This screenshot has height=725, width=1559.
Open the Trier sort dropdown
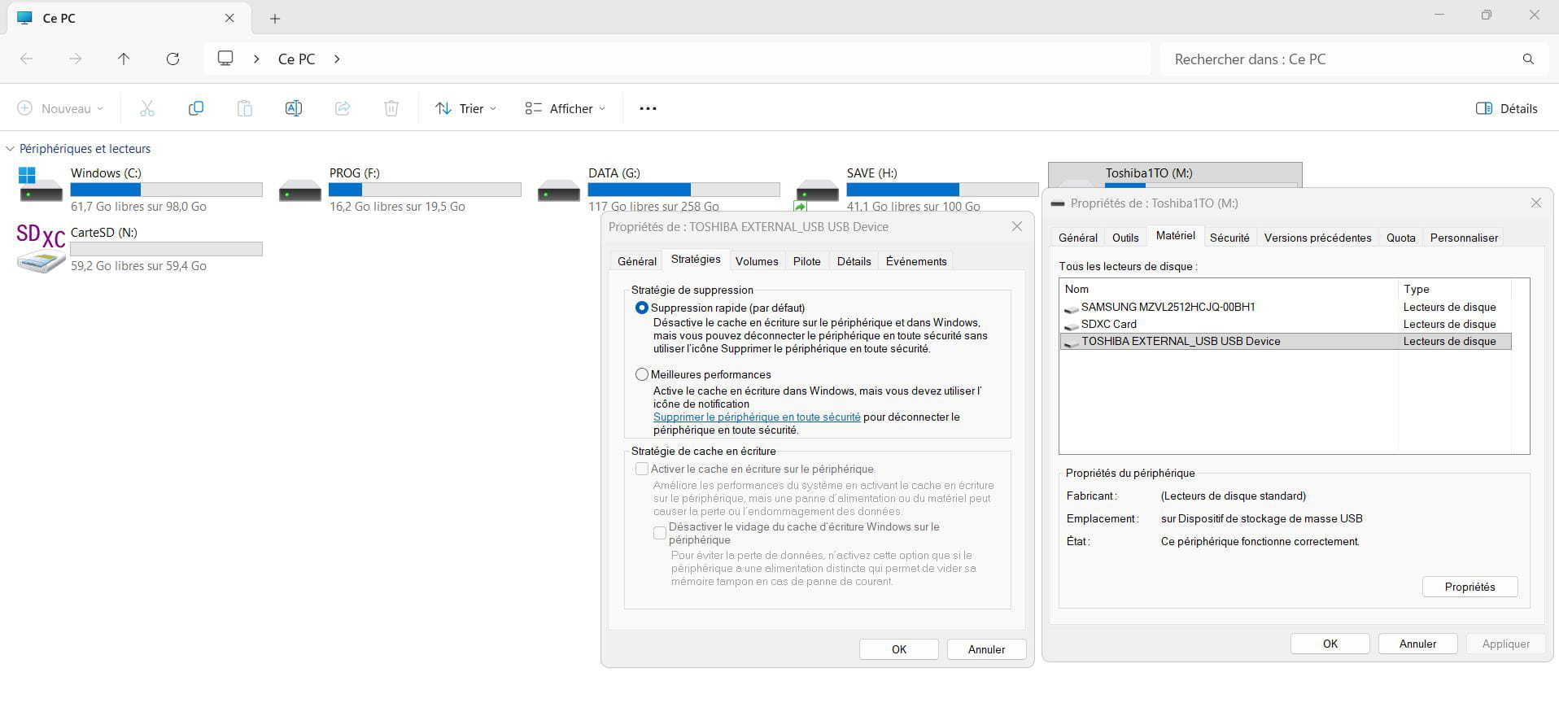[x=466, y=108]
